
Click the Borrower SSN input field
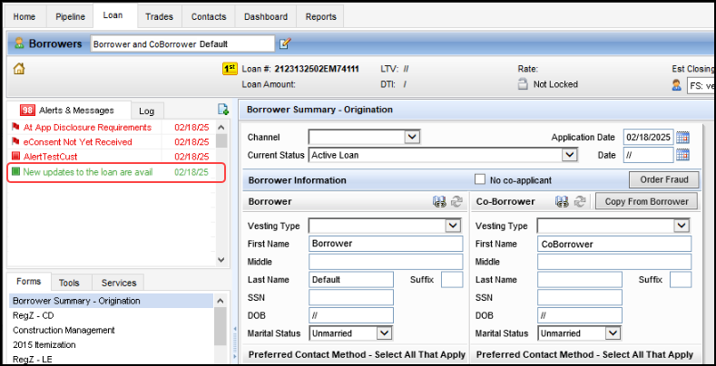point(351,297)
